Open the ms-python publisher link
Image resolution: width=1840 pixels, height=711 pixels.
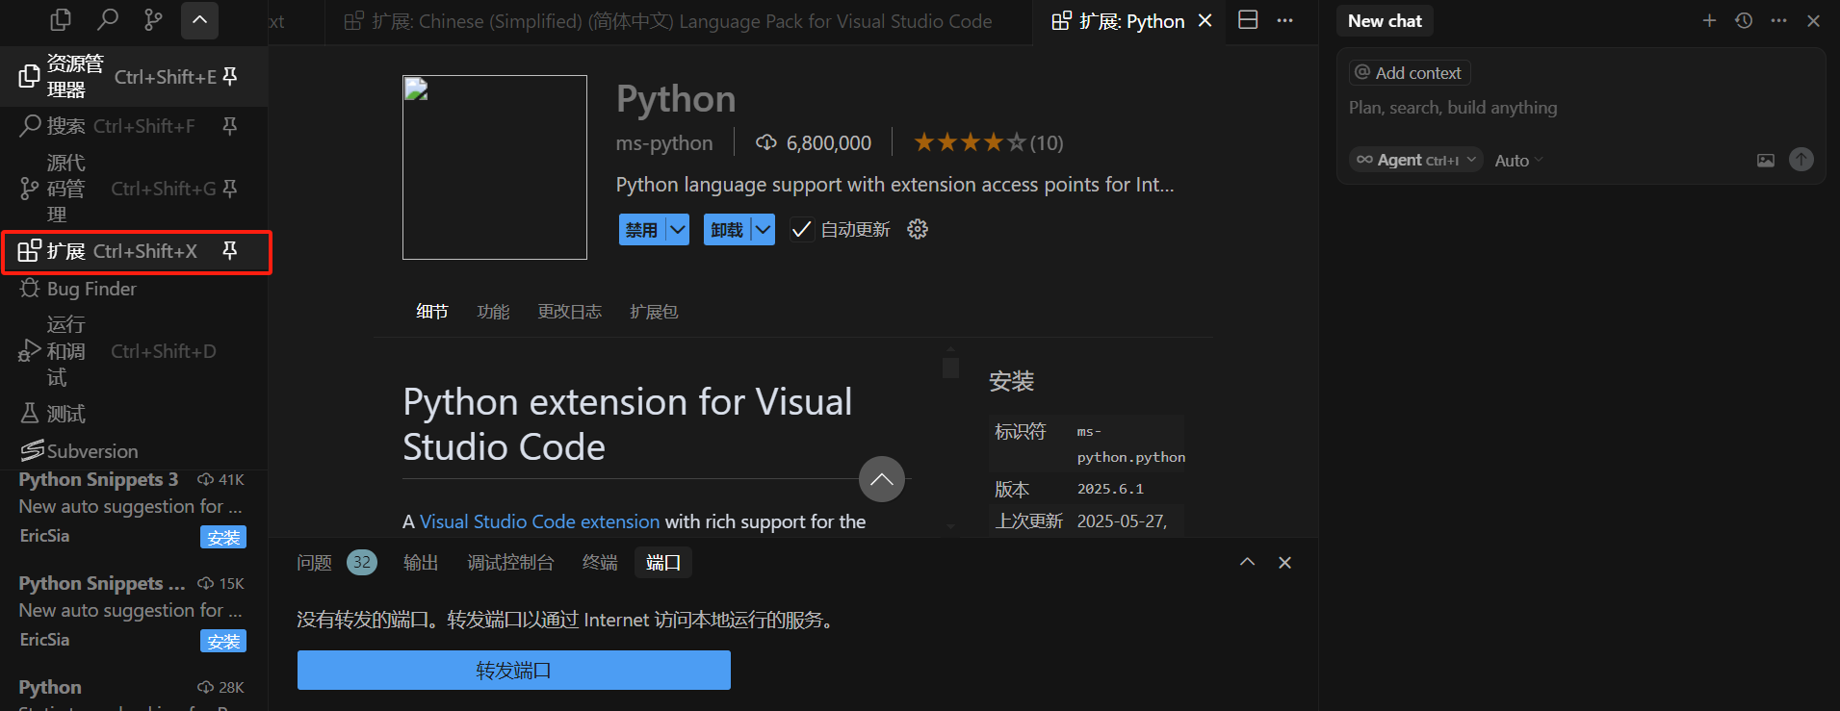point(664,143)
